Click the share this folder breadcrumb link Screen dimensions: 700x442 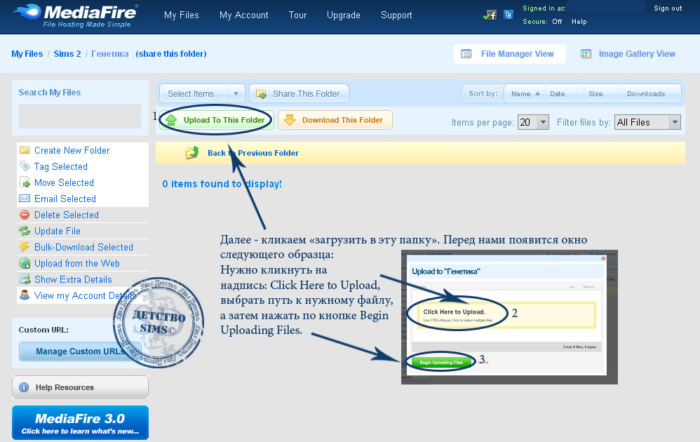coord(171,54)
